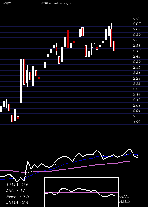Select the 2.23 price axis label

pos(137,84)
